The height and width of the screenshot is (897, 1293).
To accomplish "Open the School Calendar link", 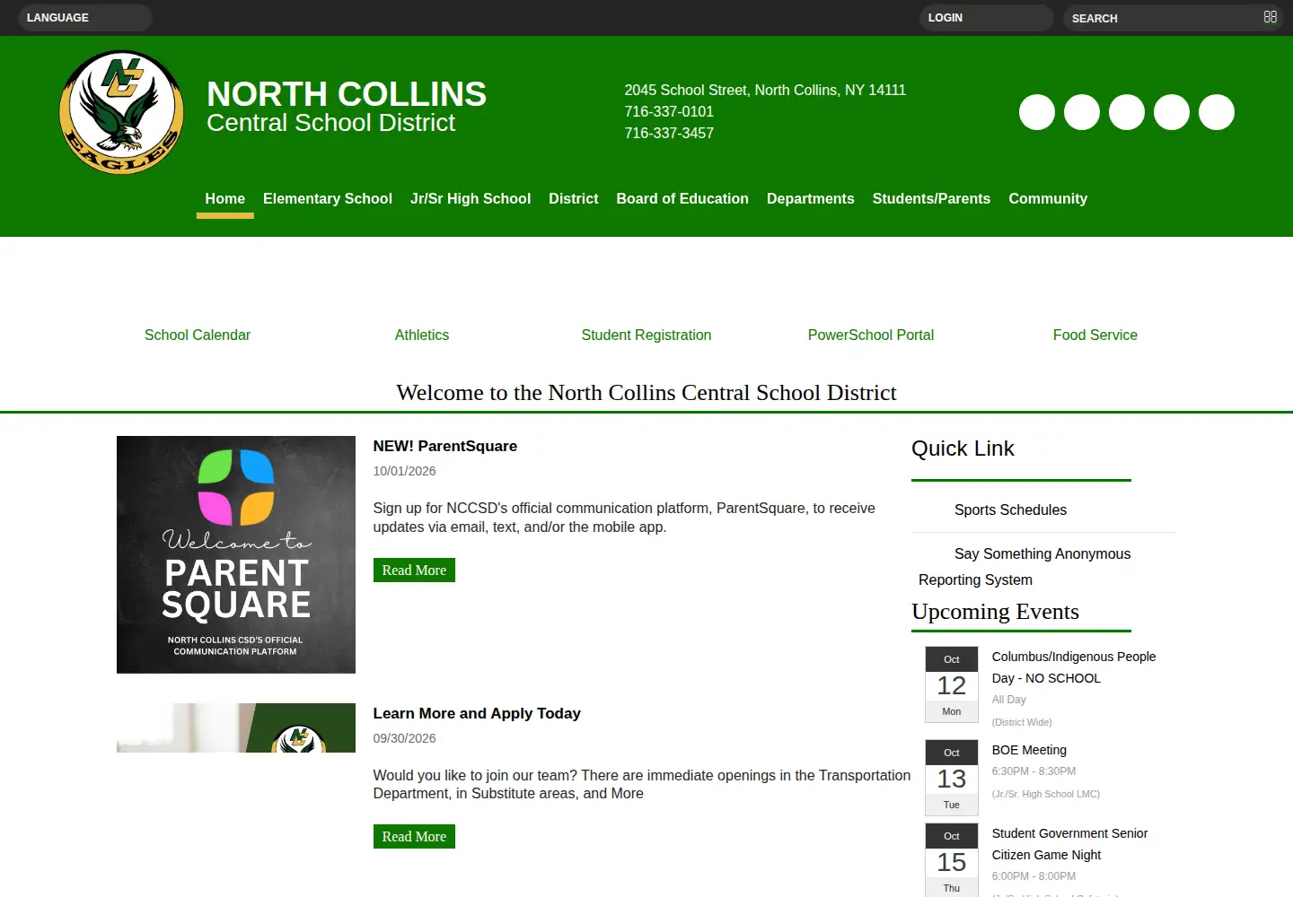I will 198,335.
